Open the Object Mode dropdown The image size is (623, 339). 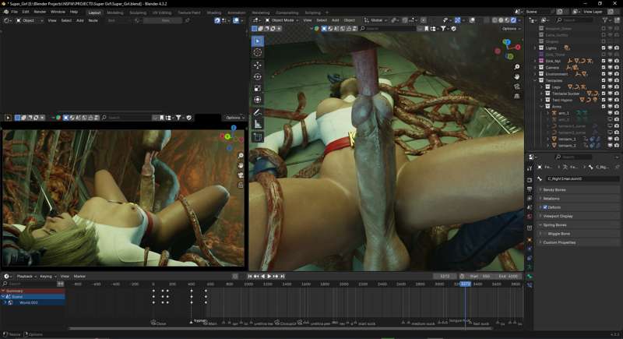(281, 19)
